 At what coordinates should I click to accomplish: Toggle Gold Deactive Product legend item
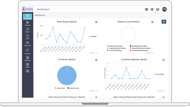138,46
